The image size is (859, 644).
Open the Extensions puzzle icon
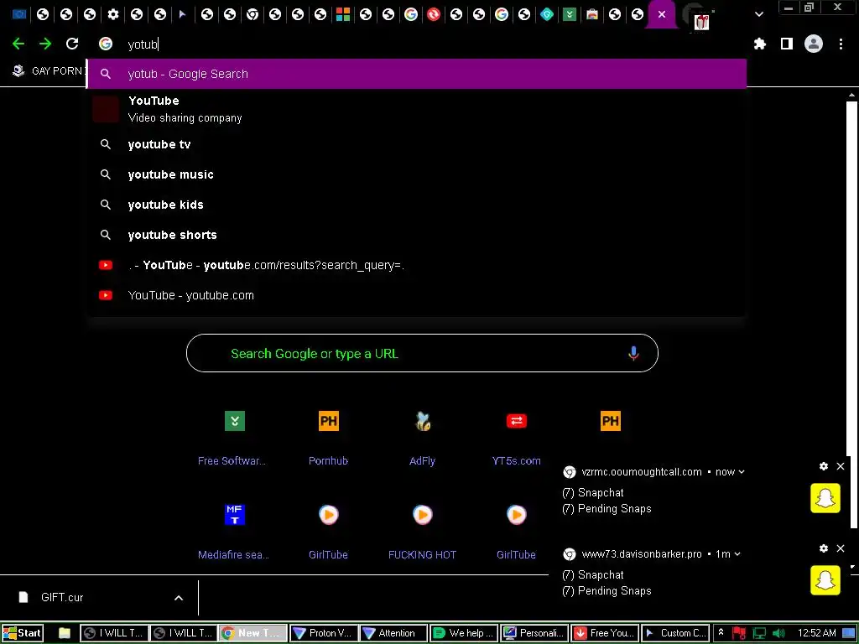tap(760, 44)
